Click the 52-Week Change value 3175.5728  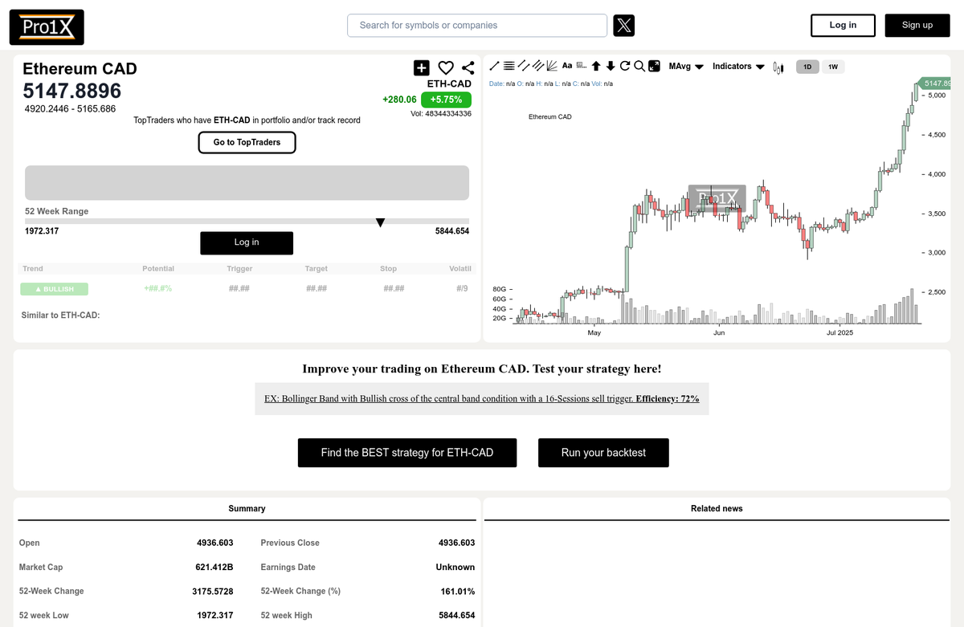pos(212,592)
